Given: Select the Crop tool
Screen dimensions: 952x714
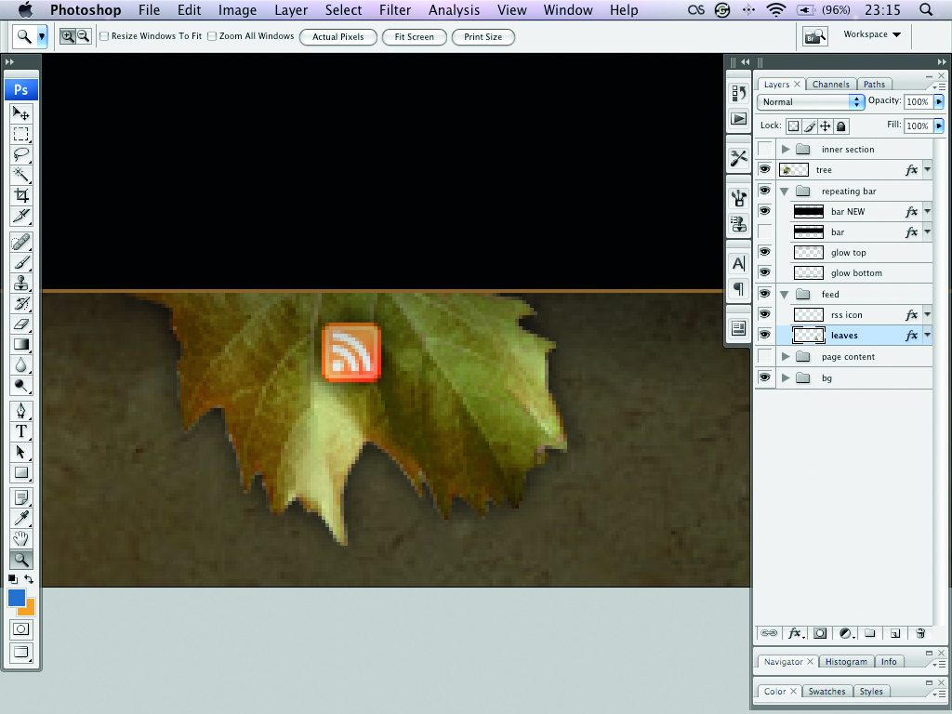Looking at the screenshot, I should coord(21,195).
